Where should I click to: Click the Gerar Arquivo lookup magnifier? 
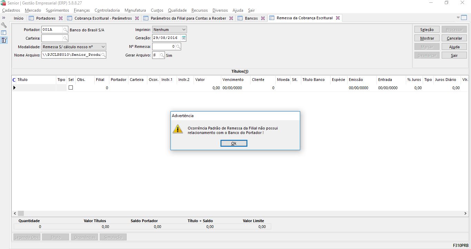(162, 55)
